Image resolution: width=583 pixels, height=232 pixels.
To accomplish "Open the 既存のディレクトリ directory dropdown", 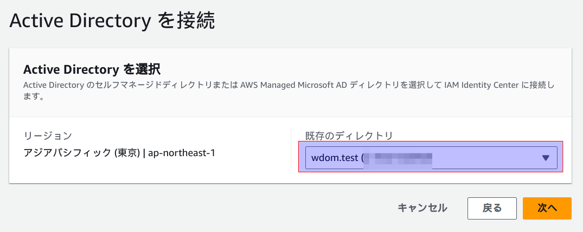I will click(x=431, y=158).
